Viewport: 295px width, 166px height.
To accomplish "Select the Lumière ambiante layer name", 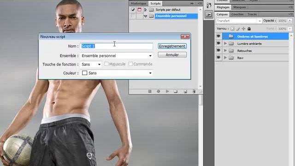I will pos(249,44).
